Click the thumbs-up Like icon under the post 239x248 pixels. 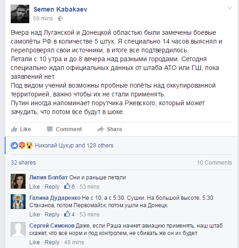[x=14, y=129]
